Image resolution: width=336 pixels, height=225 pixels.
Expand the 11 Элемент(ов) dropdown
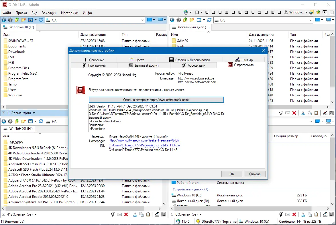pos(34,113)
